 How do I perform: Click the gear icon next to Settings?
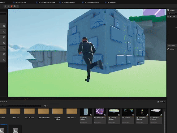click(158, 102)
